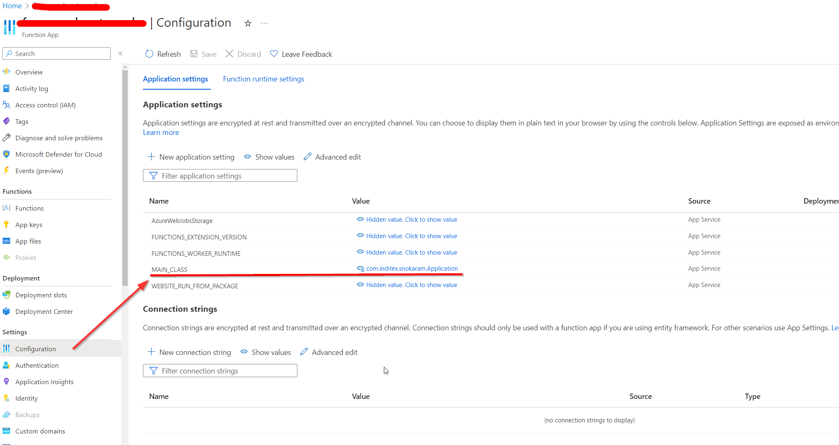Favorite this page with the star icon
This screenshot has width=839, height=445.
click(x=248, y=23)
